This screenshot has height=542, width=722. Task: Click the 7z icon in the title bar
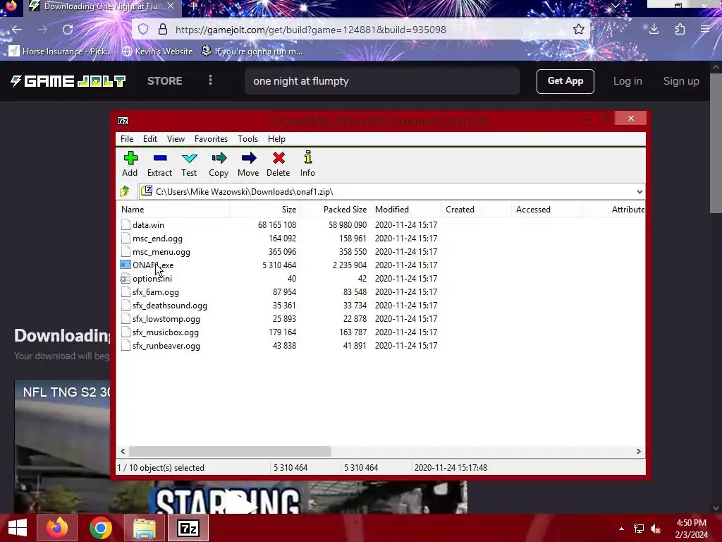click(x=123, y=121)
